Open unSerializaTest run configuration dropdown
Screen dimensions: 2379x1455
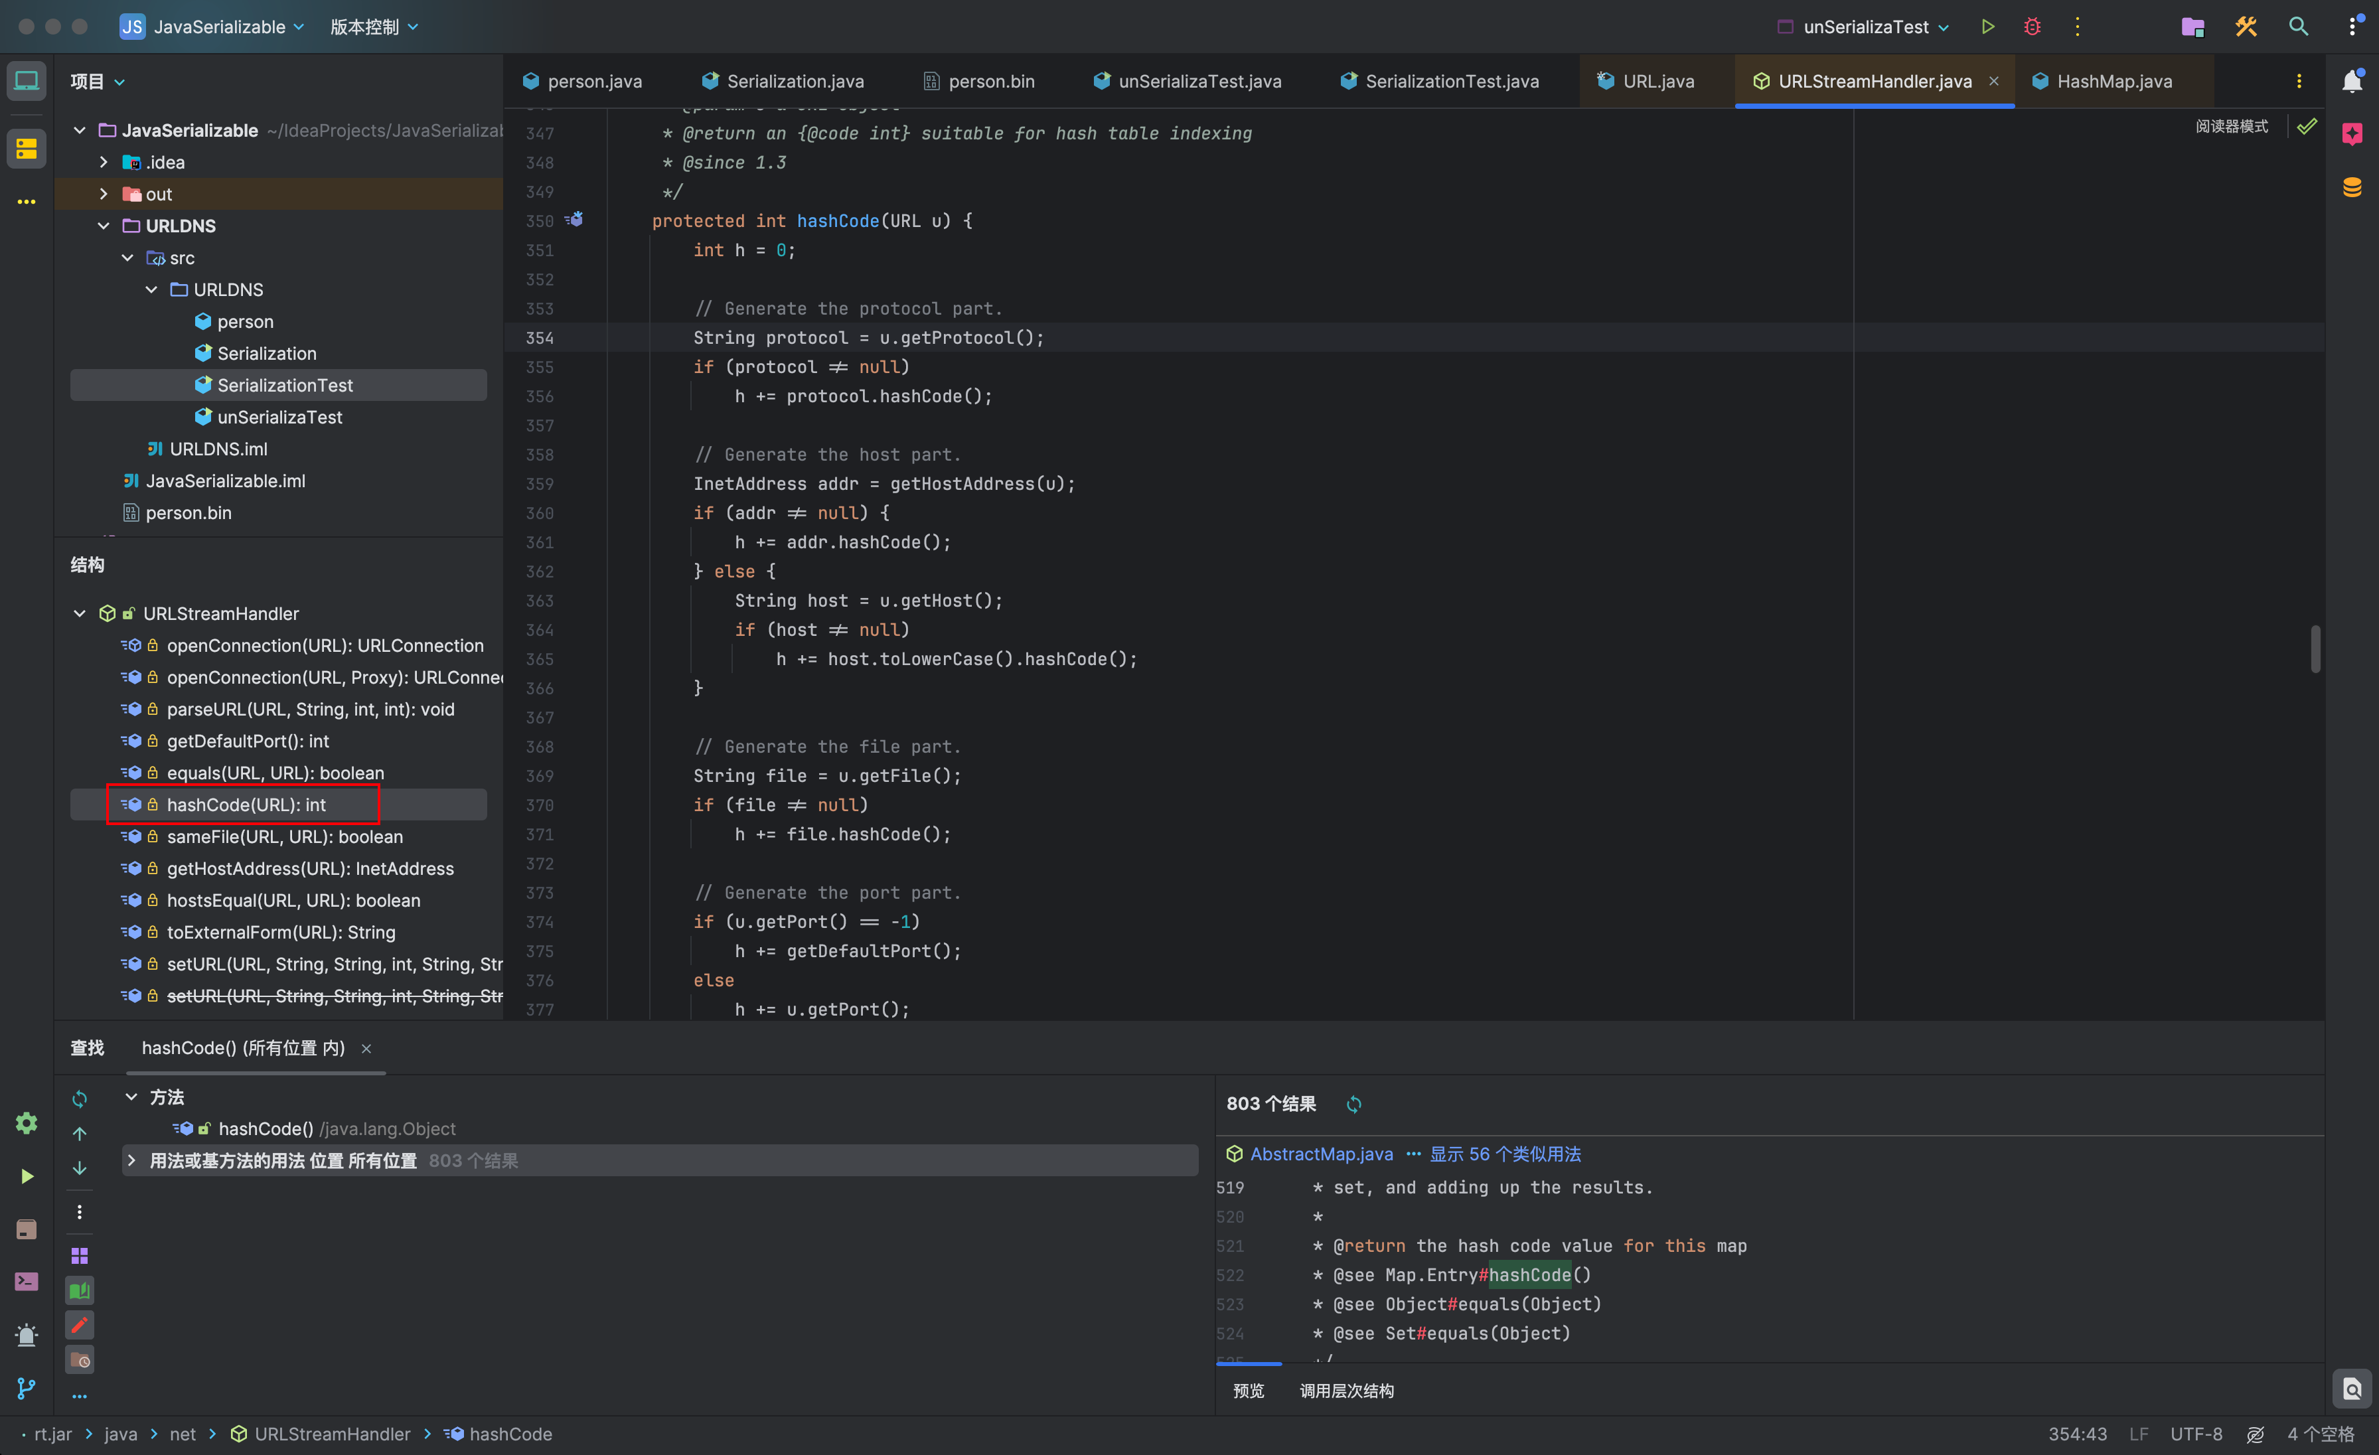(x=1863, y=27)
